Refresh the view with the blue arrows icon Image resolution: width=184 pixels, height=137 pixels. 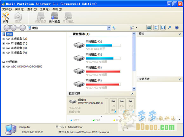point(114,28)
